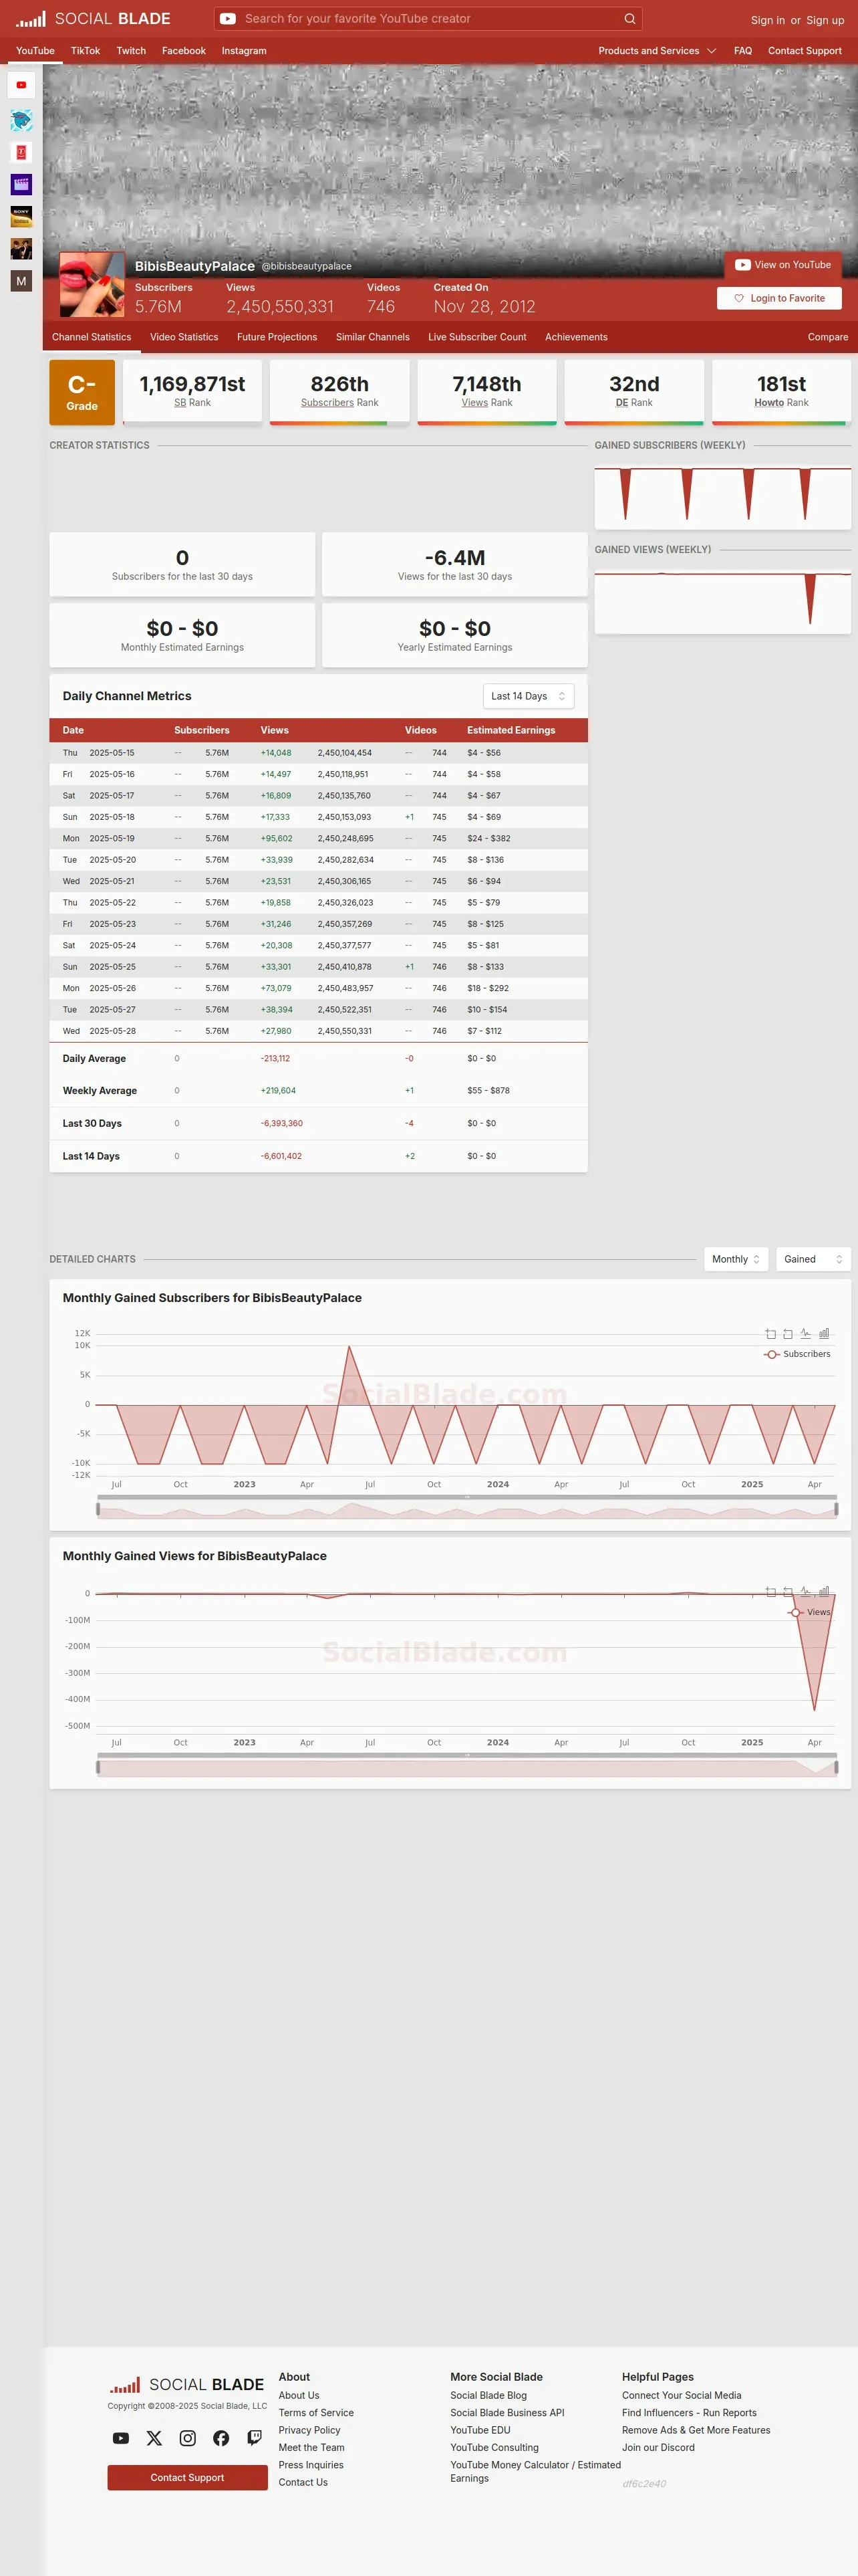Click the heart icon on Login to Favorite
This screenshot has height=2576, width=858.
coord(739,298)
